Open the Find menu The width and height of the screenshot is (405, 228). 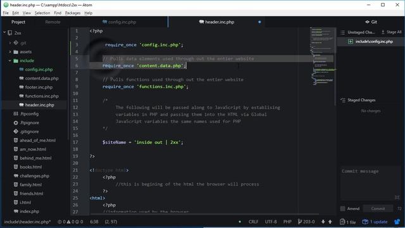pos(58,13)
